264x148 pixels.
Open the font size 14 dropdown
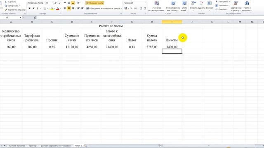point(52,3)
